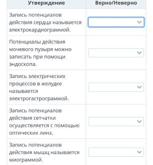Select the statement about потенциалов действия мышц
The image size is (153, 165).
coord(44,152)
